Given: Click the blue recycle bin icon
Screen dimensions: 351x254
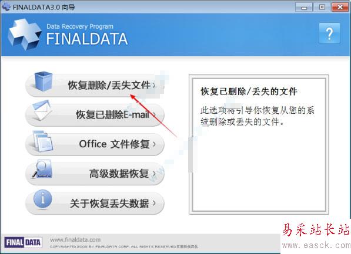Looking at the screenshot, I should [x=44, y=82].
